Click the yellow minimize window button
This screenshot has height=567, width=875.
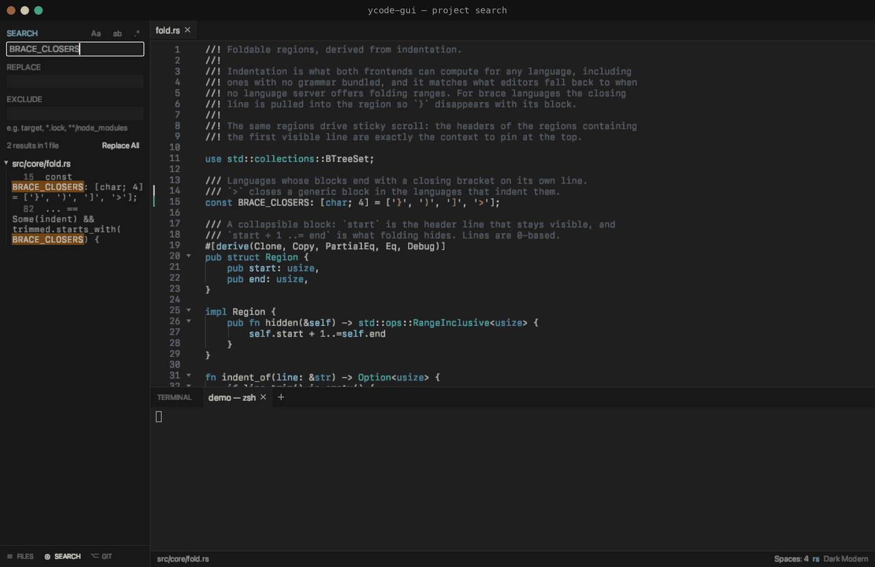click(24, 10)
